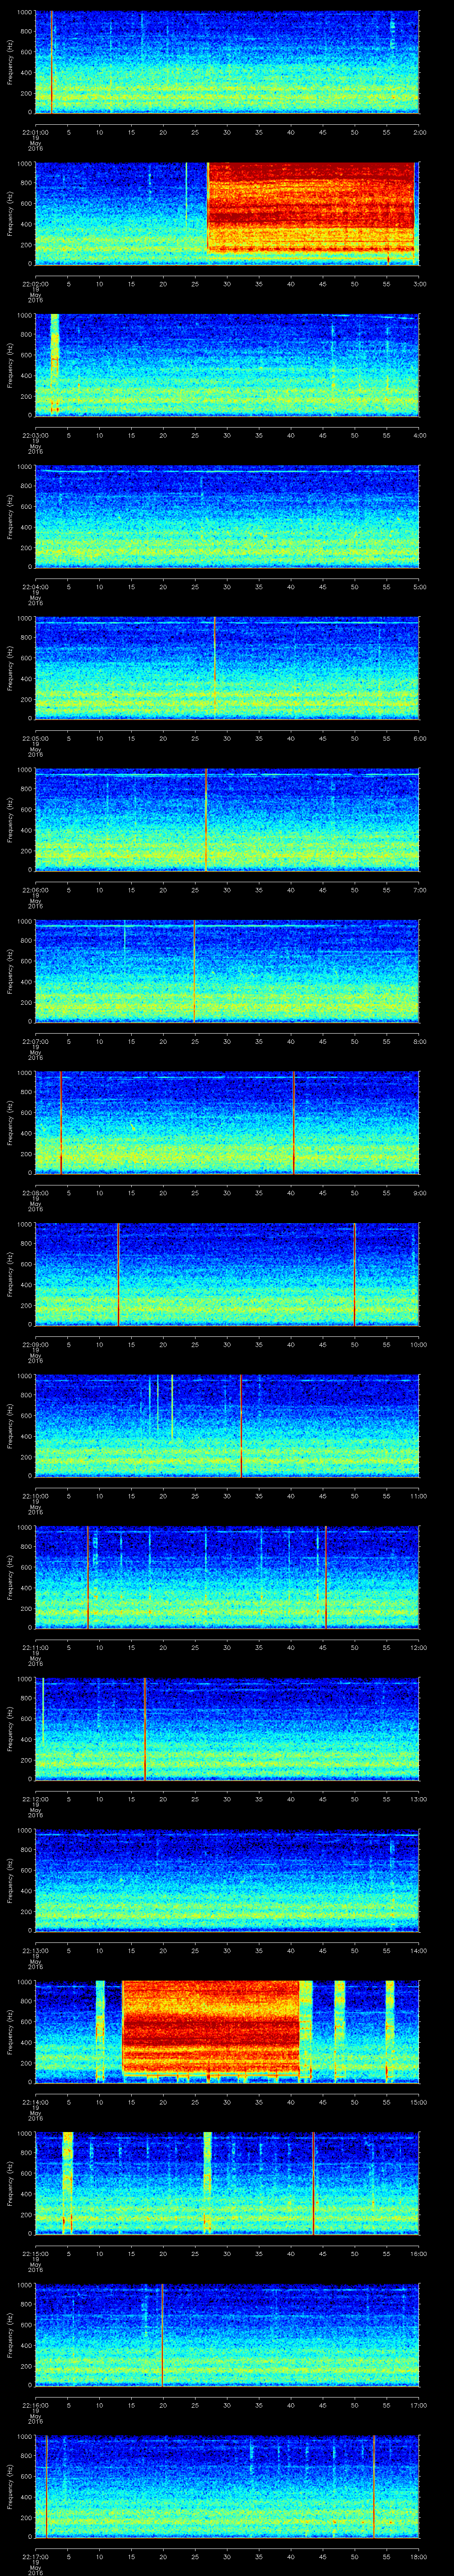Click the 22:13:00 start time label

[x=35, y=1951]
